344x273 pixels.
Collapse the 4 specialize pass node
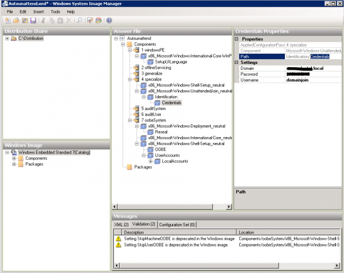(x=130, y=79)
